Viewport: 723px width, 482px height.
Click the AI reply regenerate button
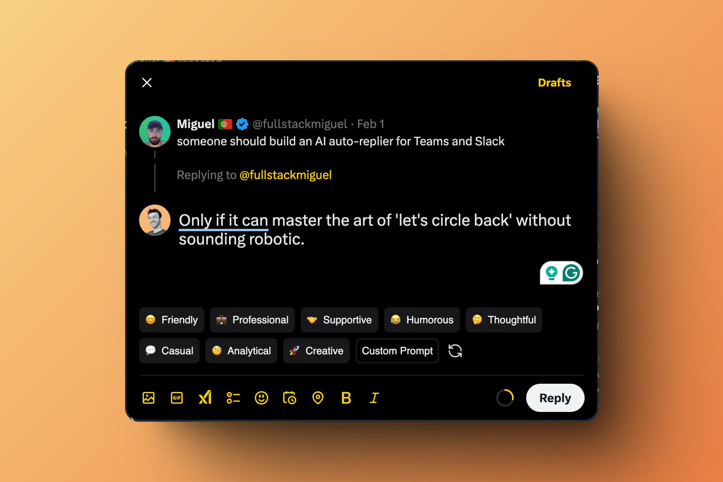pos(455,351)
